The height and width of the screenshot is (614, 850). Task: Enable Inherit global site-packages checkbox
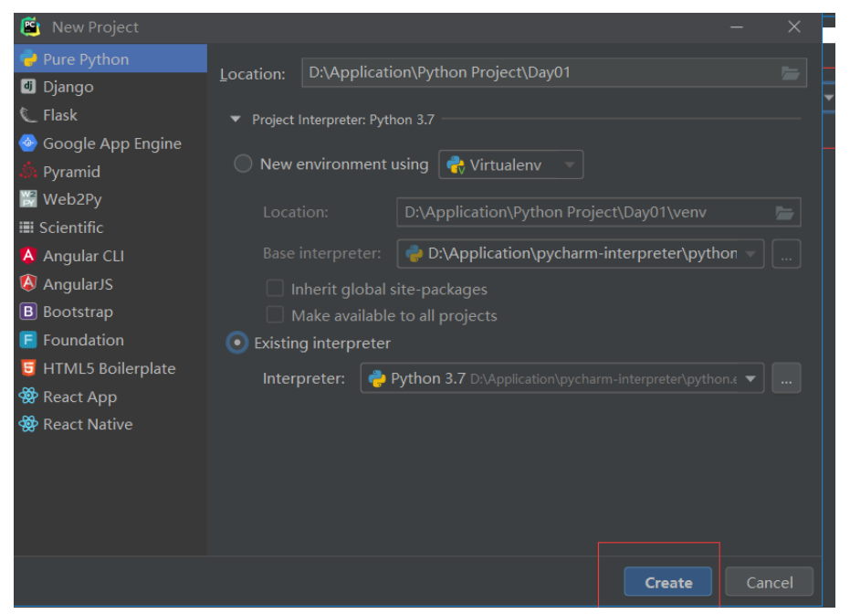point(275,289)
